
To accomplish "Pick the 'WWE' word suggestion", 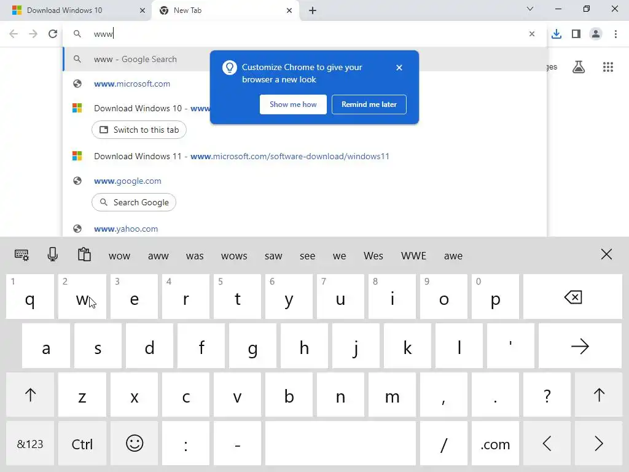I will 413,256.
